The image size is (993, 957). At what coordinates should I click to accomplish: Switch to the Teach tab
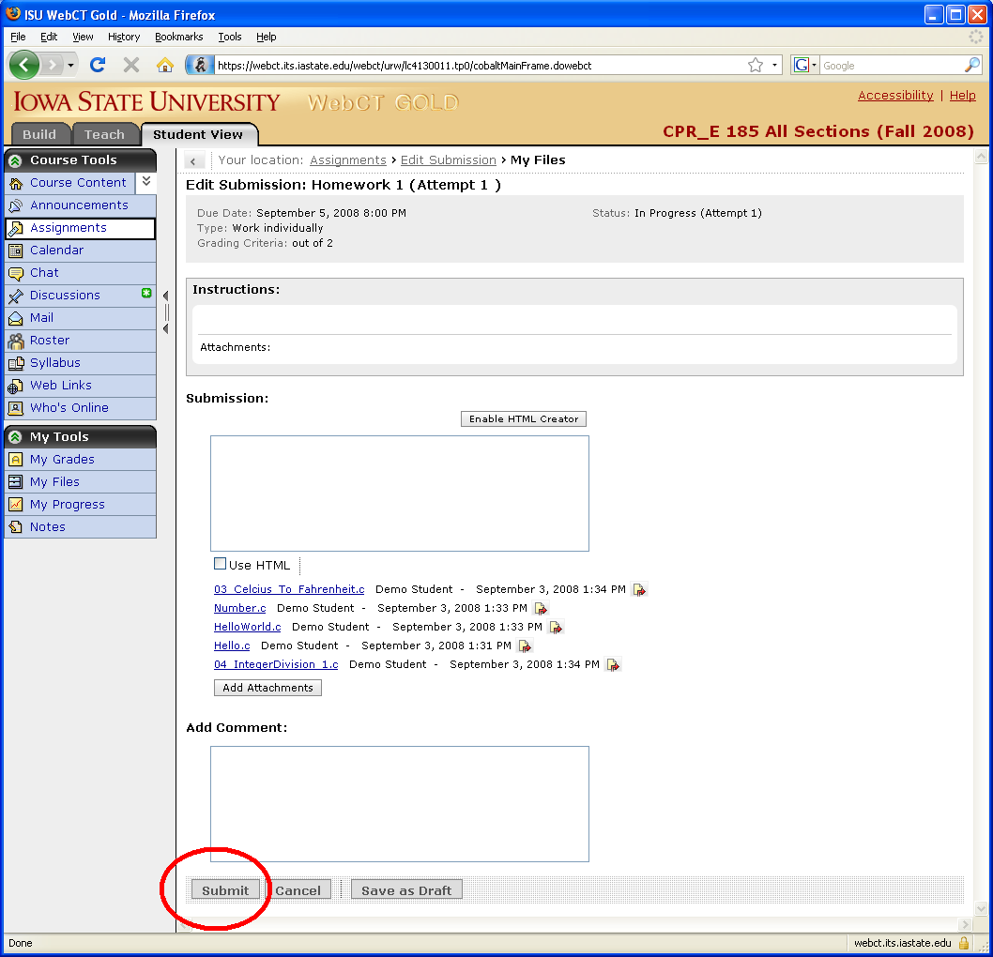click(x=104, y=134)
